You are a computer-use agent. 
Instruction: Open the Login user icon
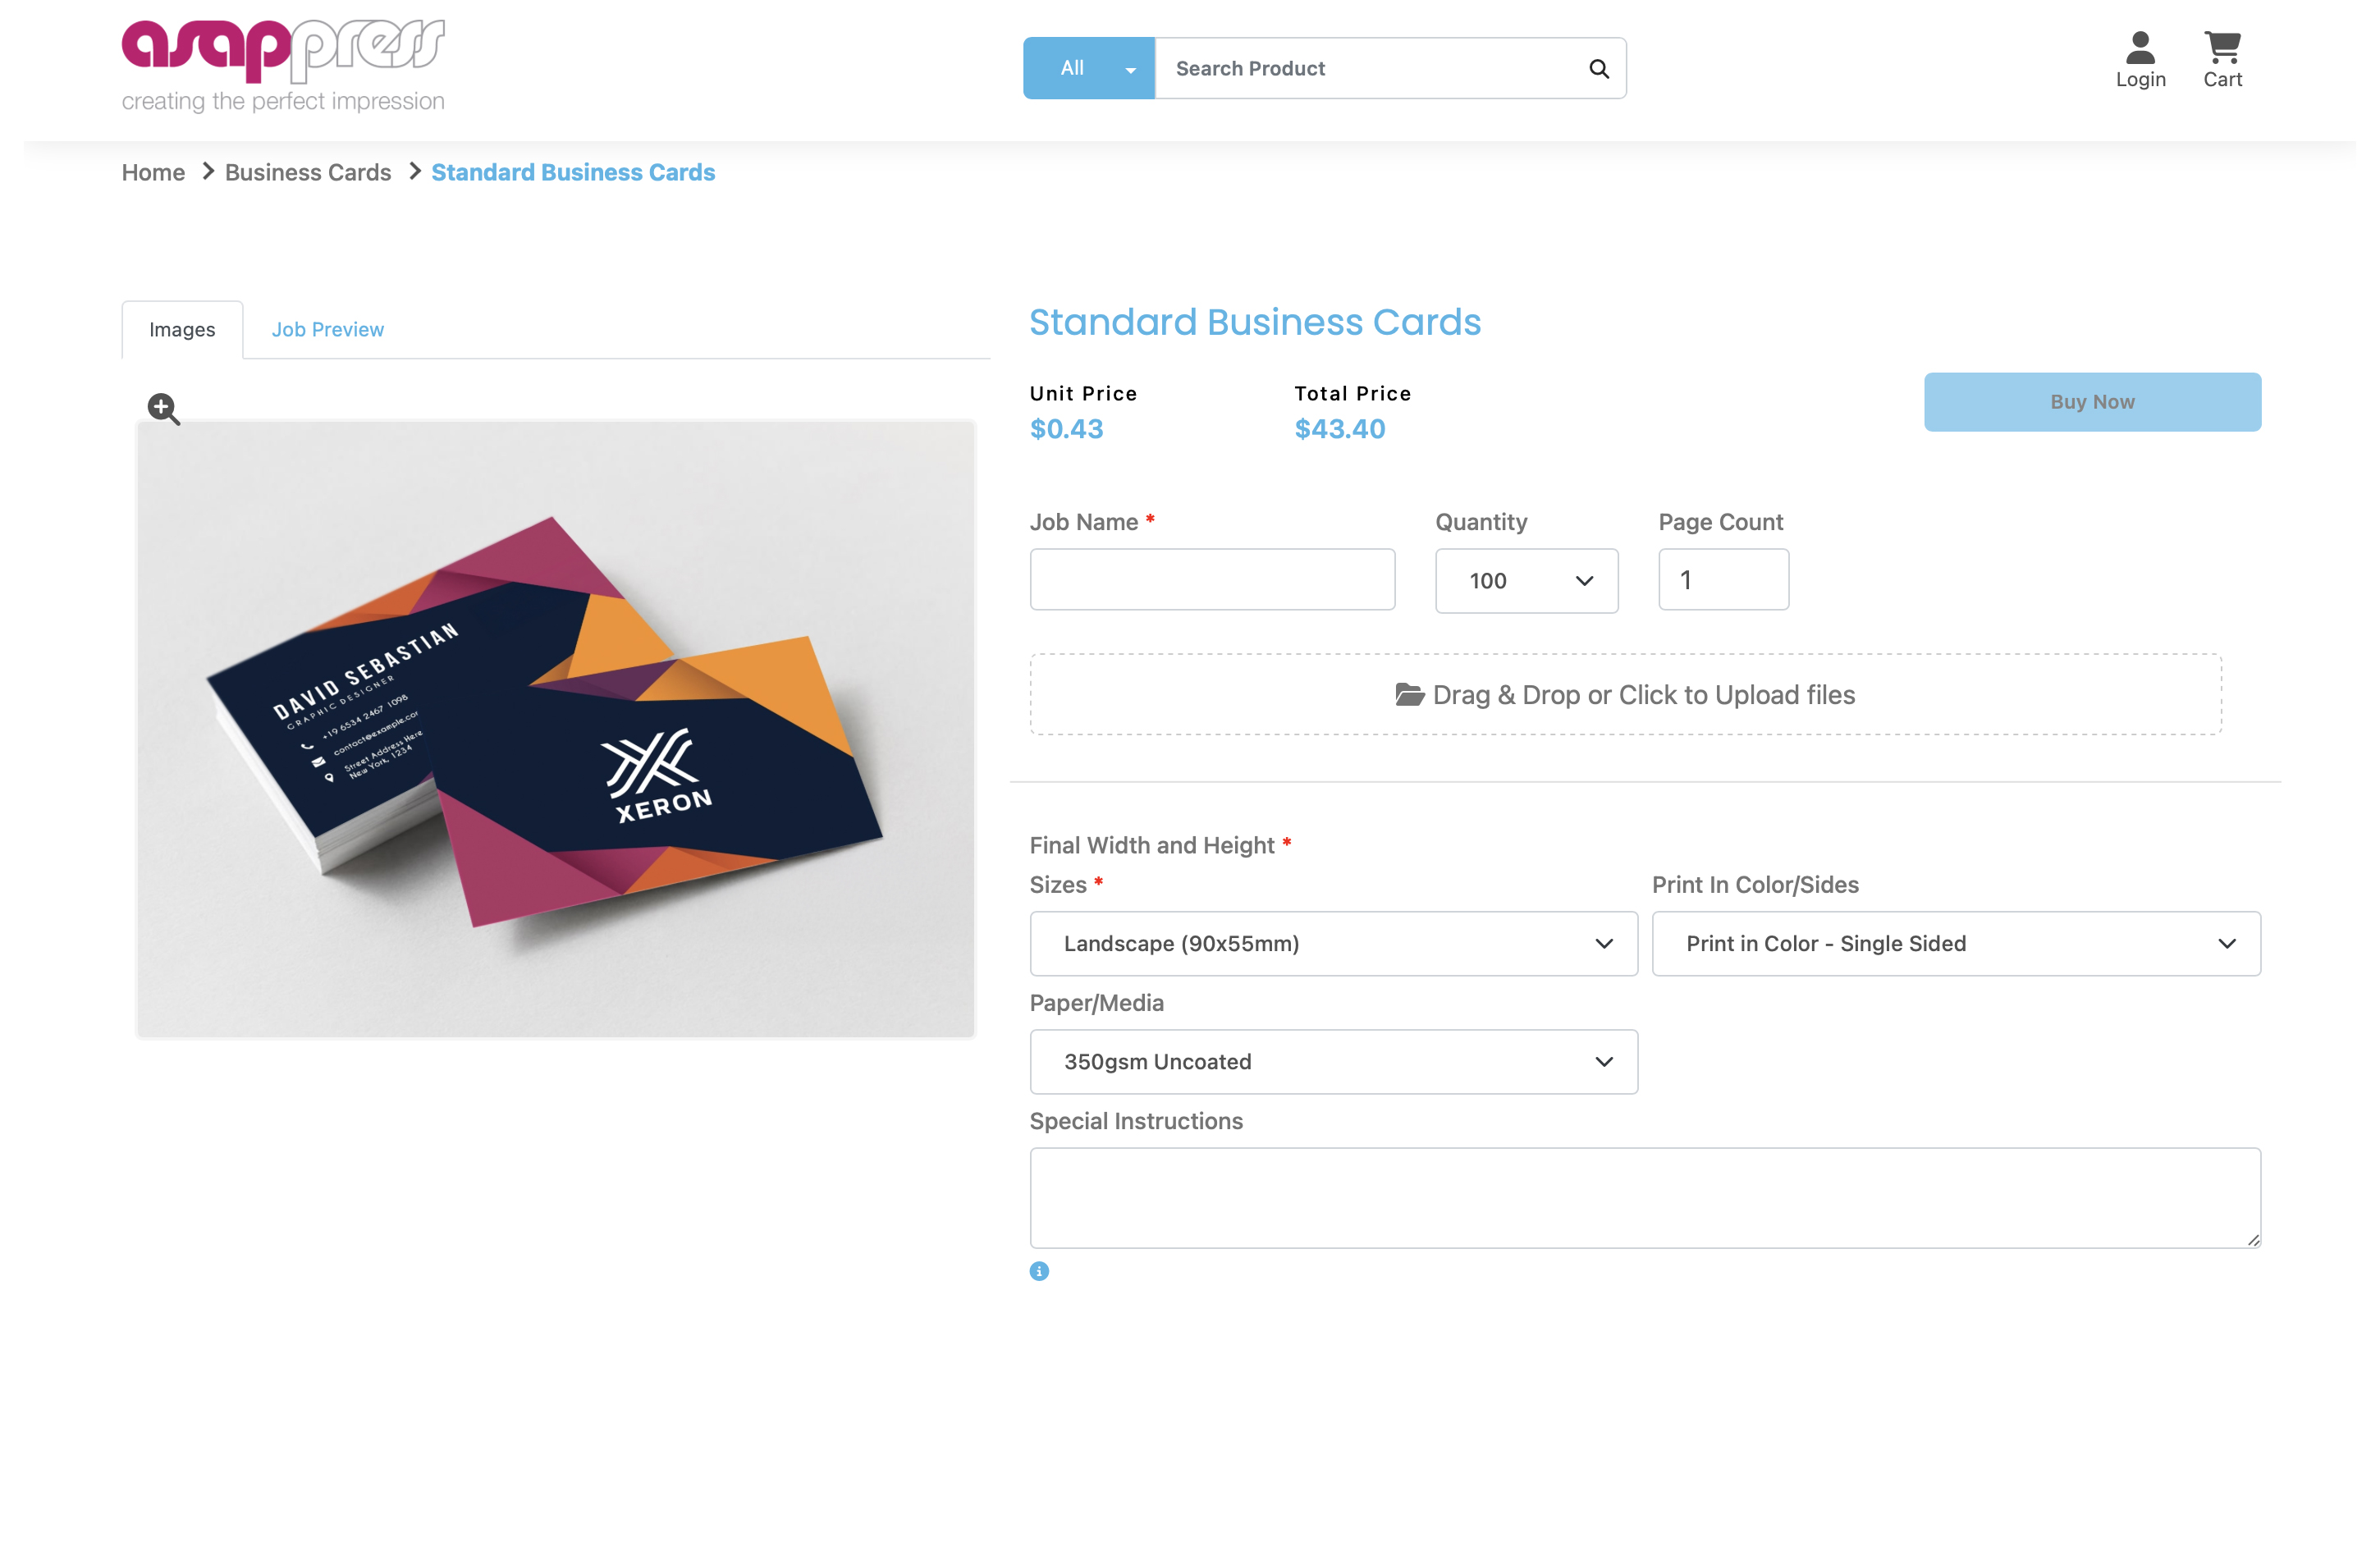pyautogui.click(x=2140, y=60)
